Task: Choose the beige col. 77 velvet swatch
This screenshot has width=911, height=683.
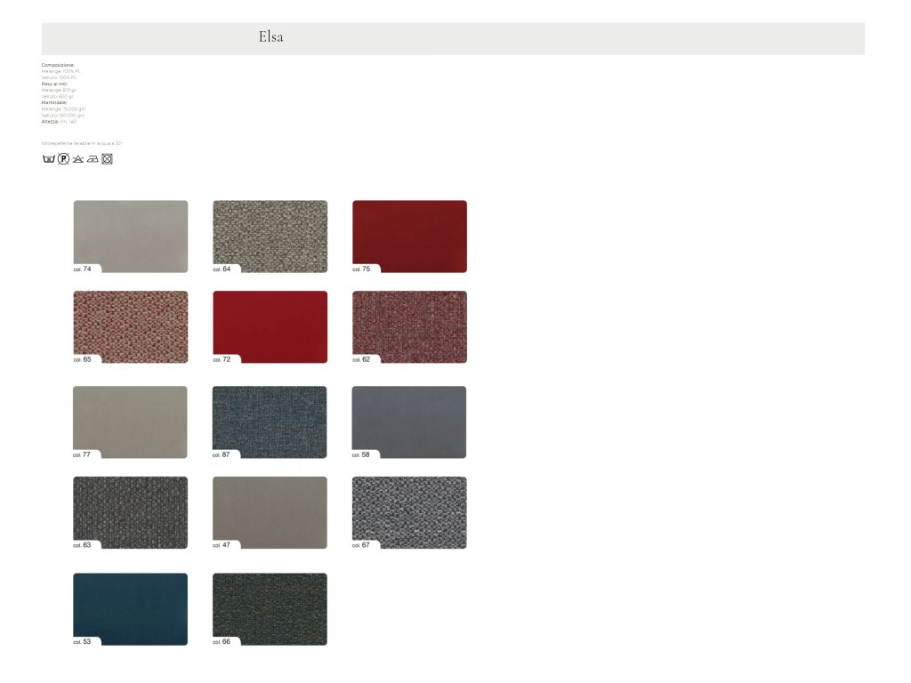Action: point(130,422)
